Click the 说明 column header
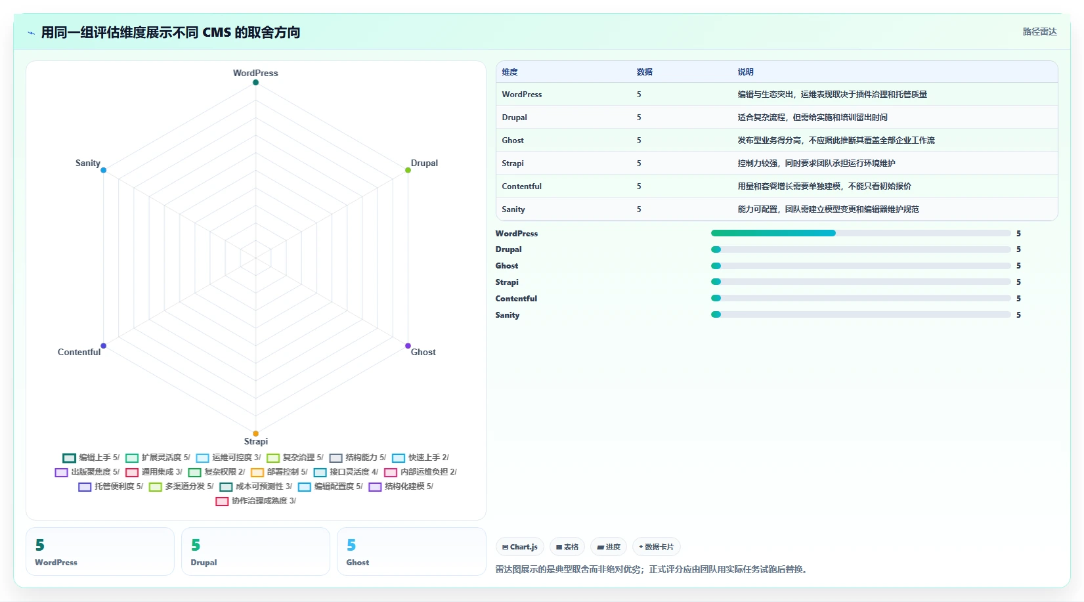The height and width of the screenshot is (602, 1084). 745,72
